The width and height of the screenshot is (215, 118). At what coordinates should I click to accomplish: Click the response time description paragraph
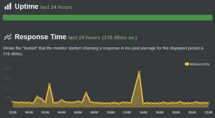click(103, 51)
